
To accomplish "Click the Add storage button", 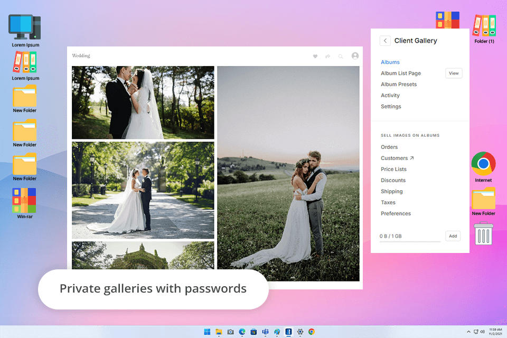I will point(453,236).
